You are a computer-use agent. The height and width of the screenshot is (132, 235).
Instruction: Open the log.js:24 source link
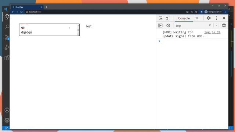click(212, 32)
